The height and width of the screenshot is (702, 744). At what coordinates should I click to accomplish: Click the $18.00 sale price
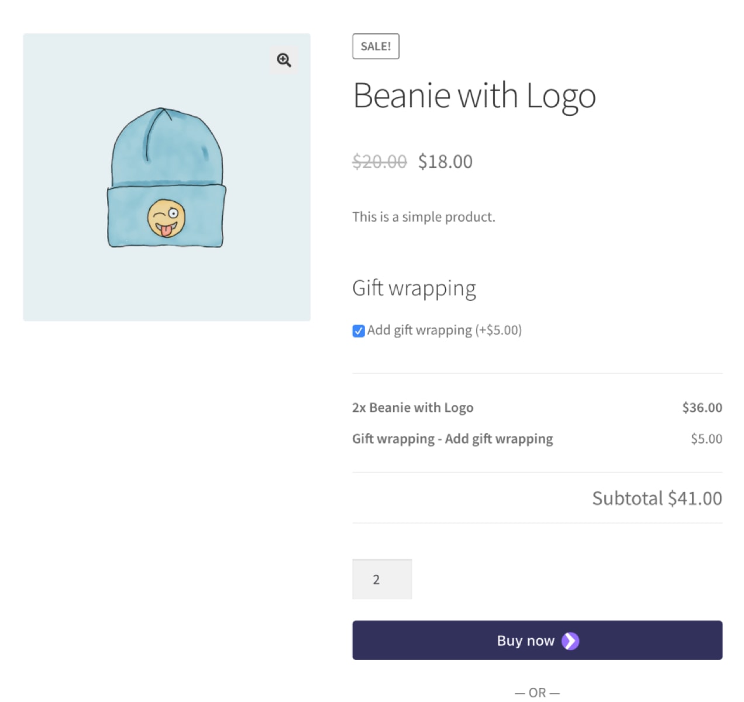click(445, 161)
